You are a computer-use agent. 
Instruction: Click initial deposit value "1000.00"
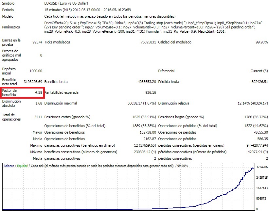(36, 71)
